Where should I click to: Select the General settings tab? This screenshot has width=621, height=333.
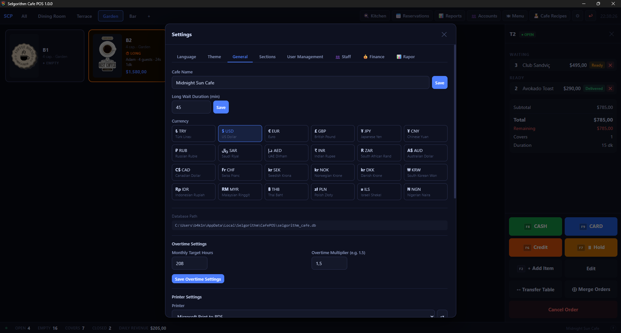point(240,57)
